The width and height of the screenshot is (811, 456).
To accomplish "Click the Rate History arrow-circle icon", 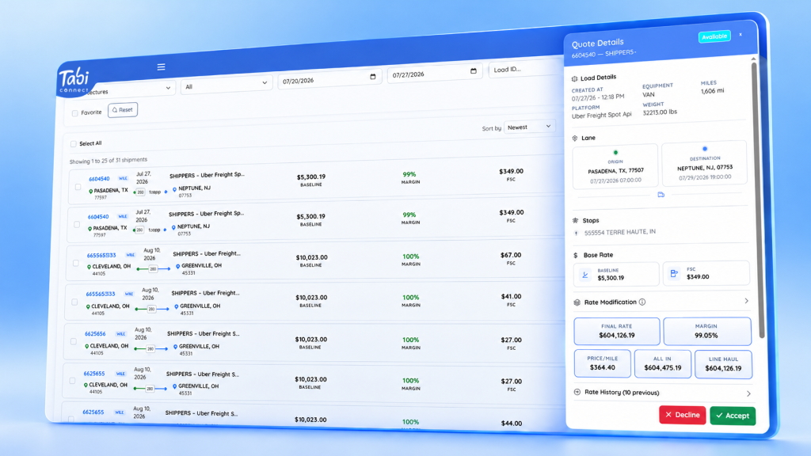I will 577,393.
